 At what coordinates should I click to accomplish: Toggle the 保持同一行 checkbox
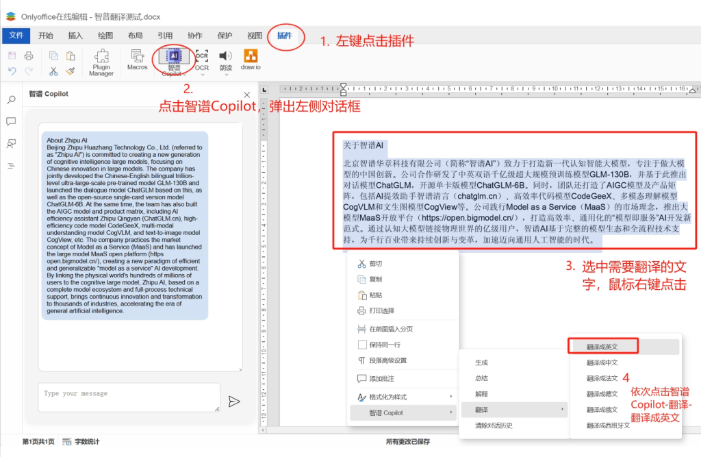363,344
